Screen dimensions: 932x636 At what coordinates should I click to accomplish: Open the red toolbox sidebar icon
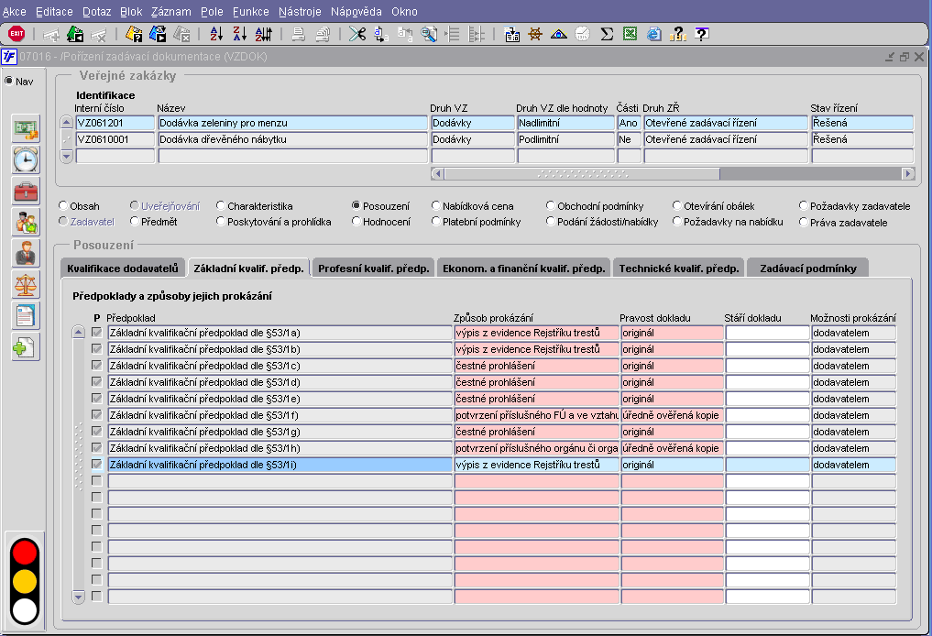tap(26, 191)
